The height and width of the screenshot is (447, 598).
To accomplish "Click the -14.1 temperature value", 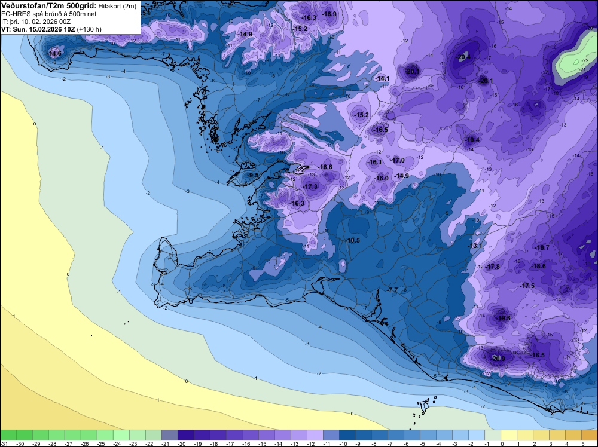I will pyautogui.click(x=382, y=78).
